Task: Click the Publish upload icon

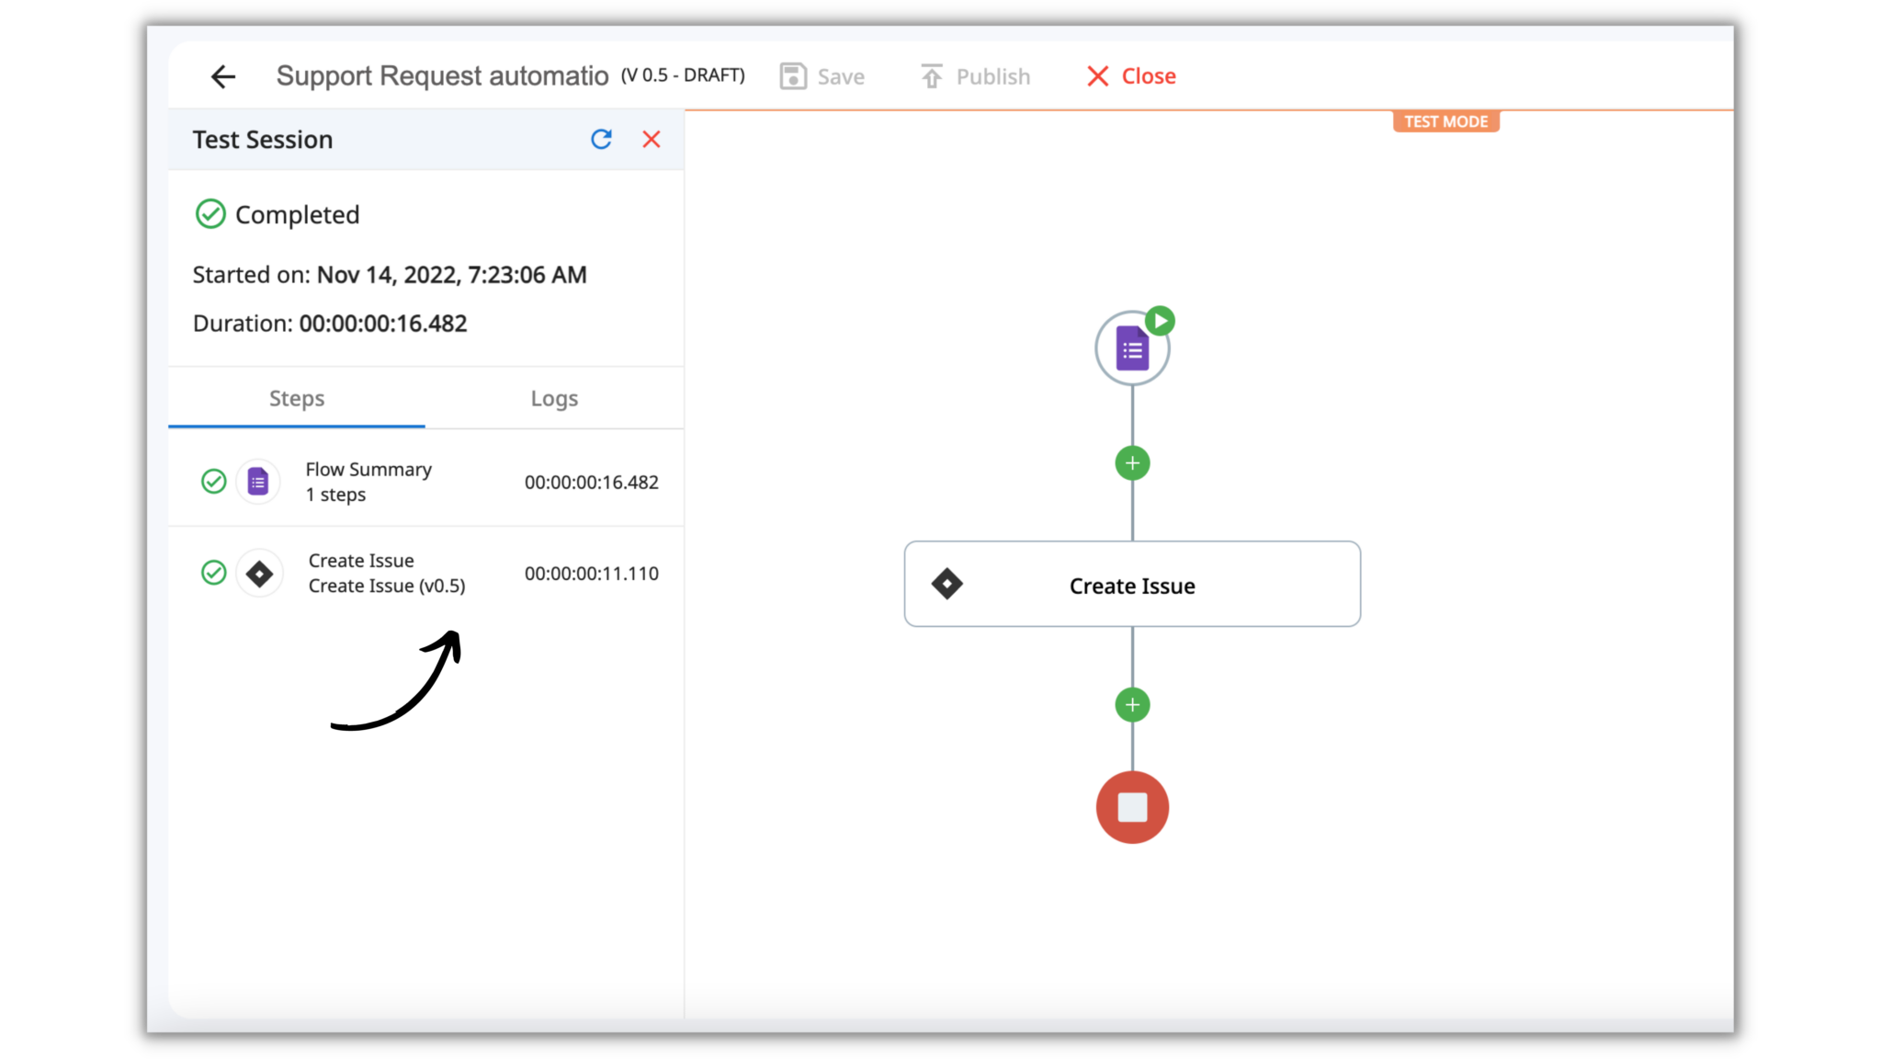Action: [931, 75]
